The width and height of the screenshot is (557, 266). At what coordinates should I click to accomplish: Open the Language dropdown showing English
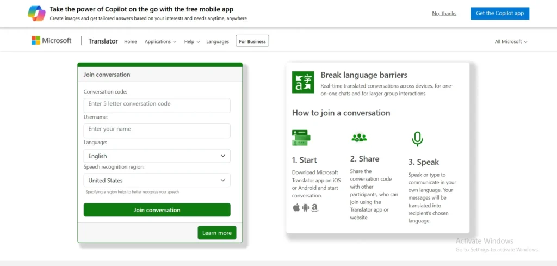[157, 156]
